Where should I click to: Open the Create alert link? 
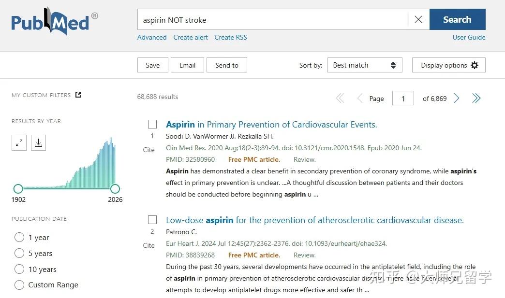click(x=191, y=37)
